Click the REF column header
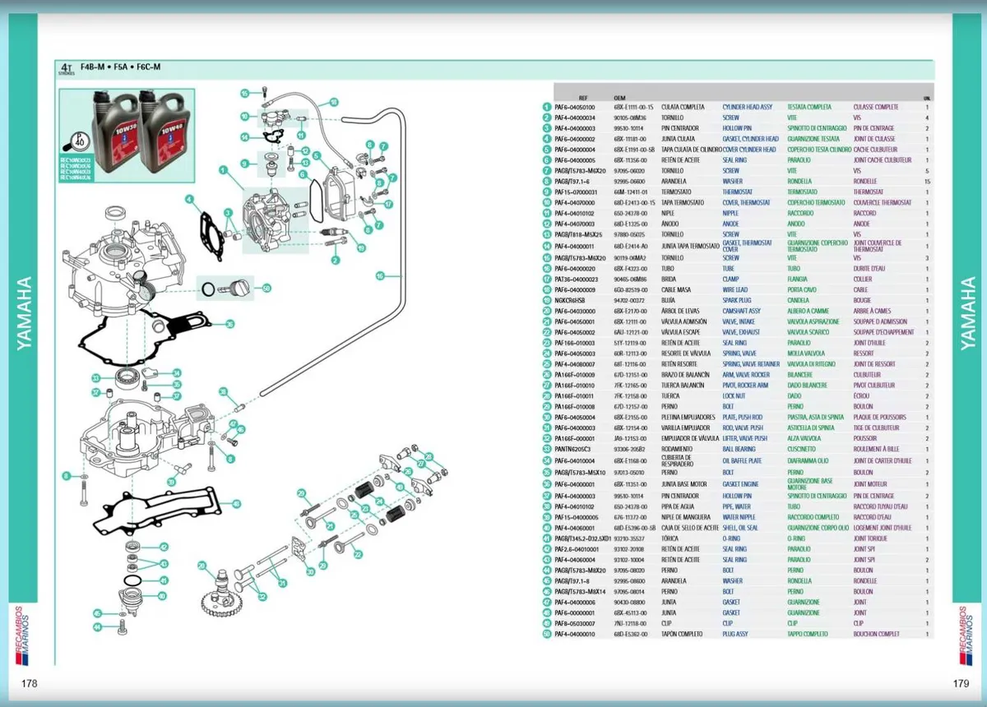Viewport: 987px width, 707px height. (583, 97)
